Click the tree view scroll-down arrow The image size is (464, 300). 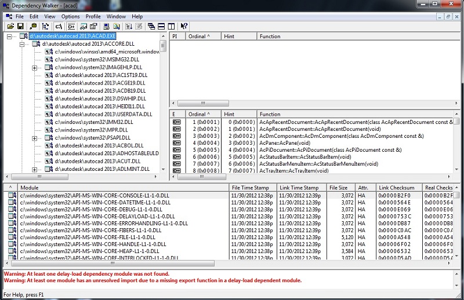(x=163, y=170)
